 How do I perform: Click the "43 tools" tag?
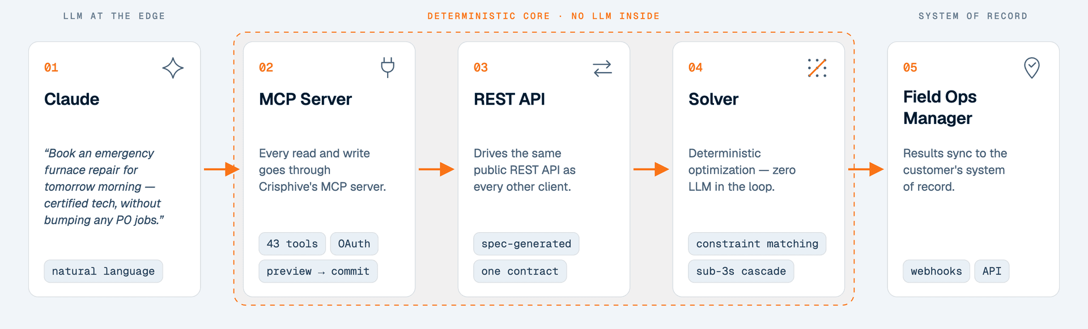coord(292,243)
